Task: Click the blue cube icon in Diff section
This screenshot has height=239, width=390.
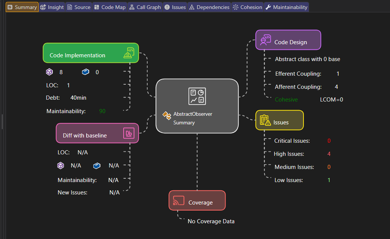Action: pyautogui.click(x=97, y=165)
